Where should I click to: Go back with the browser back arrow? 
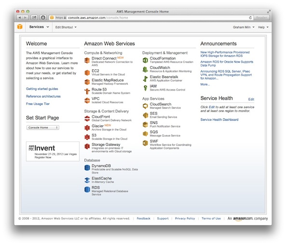[19, 17]
